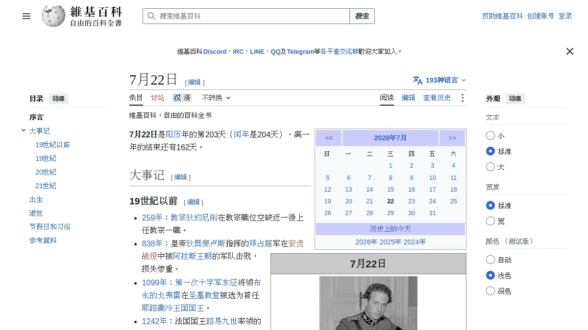The width and height of the screenshot is (588, 330).
Task: Click the magnifier icon in search box
Action: (151, 16)
